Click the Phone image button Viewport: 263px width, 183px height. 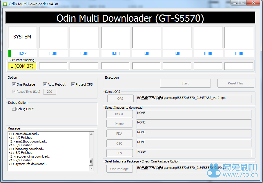point(119,124)
